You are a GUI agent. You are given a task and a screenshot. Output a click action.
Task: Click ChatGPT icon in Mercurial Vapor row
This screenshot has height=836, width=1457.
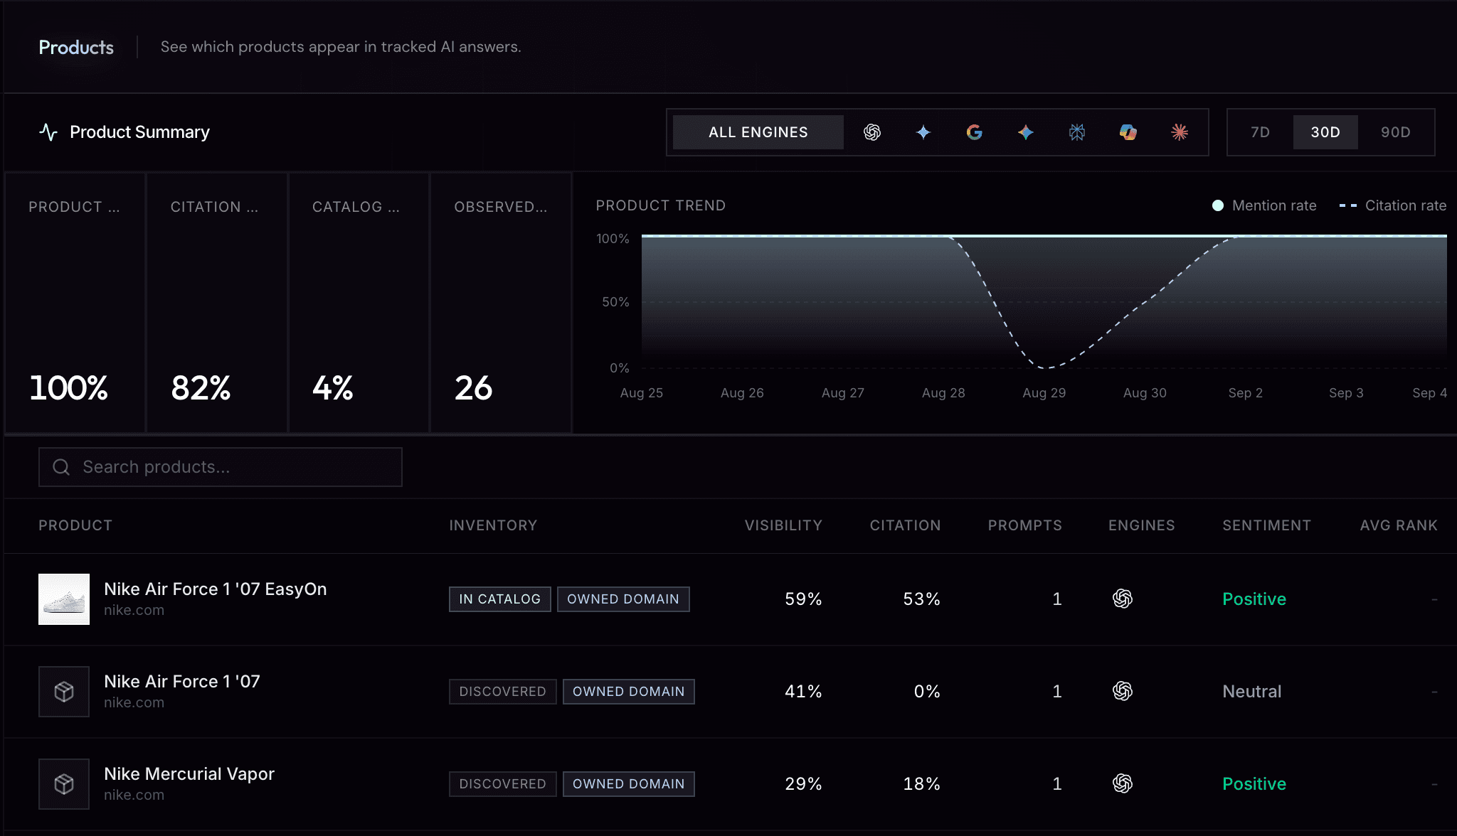1123,784
